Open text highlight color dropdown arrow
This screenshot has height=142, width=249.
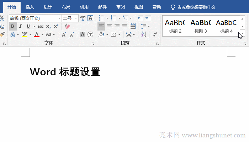[x=30, y=34]
